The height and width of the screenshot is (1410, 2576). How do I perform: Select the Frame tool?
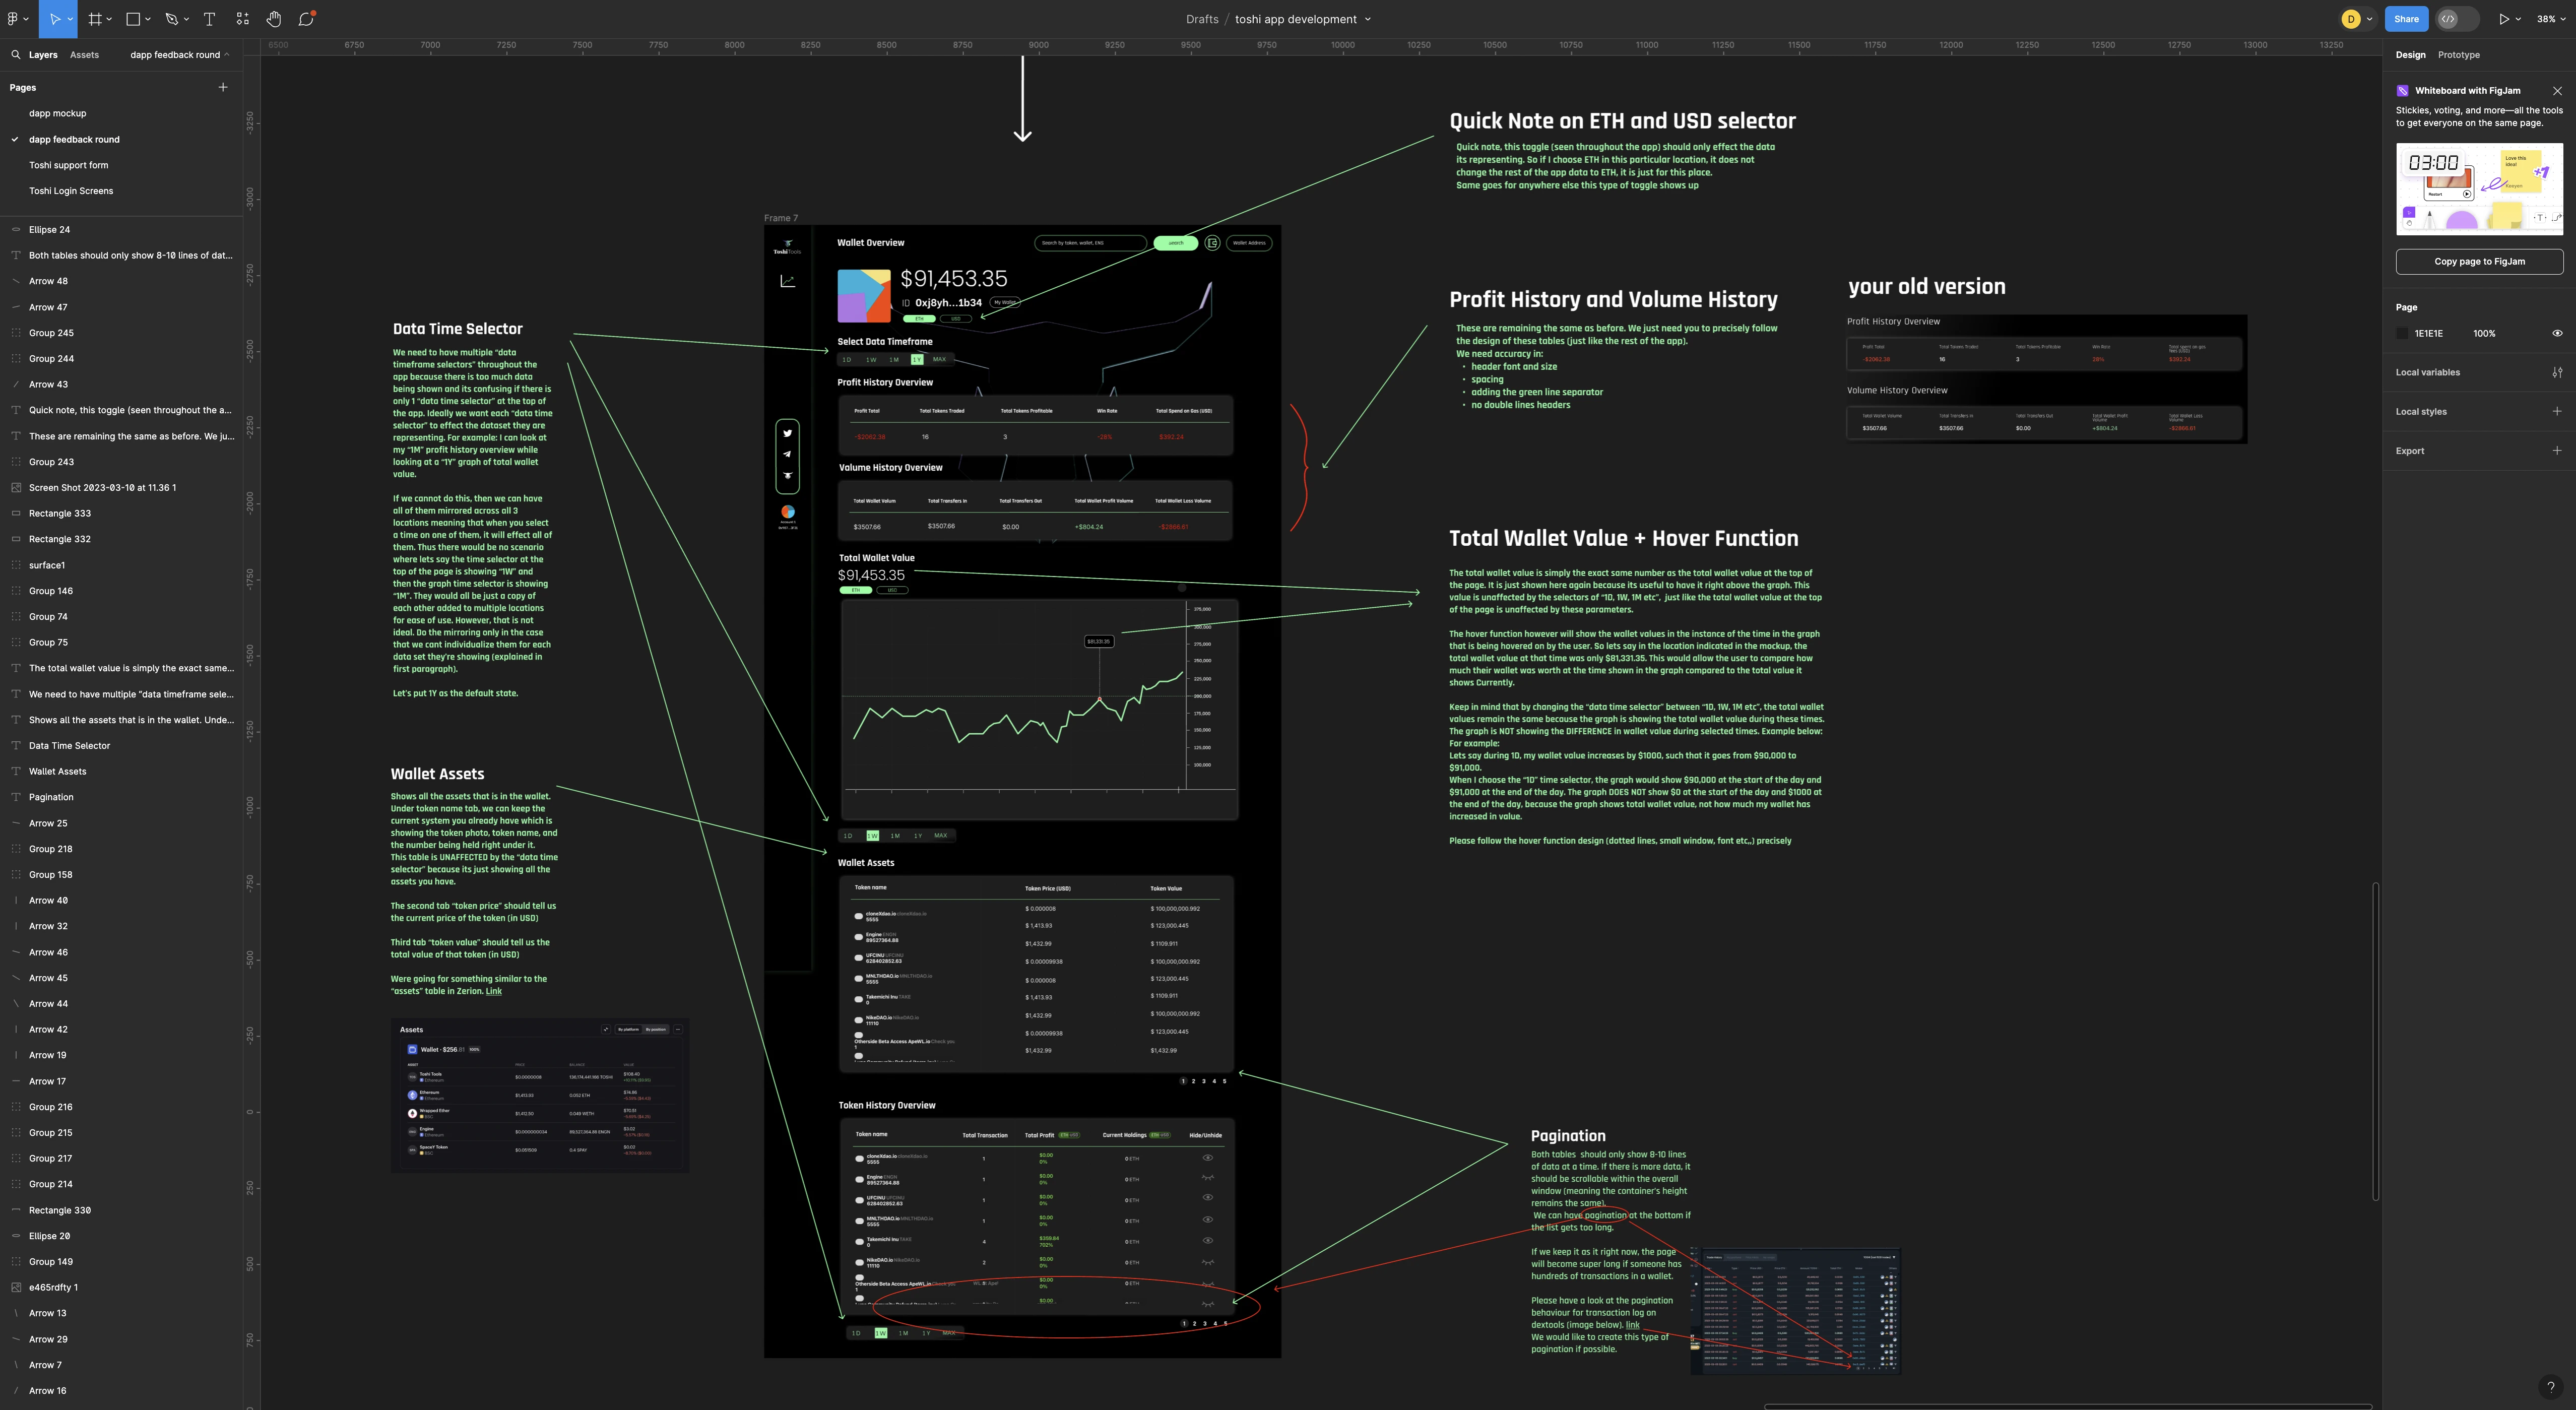pos(95,19)
